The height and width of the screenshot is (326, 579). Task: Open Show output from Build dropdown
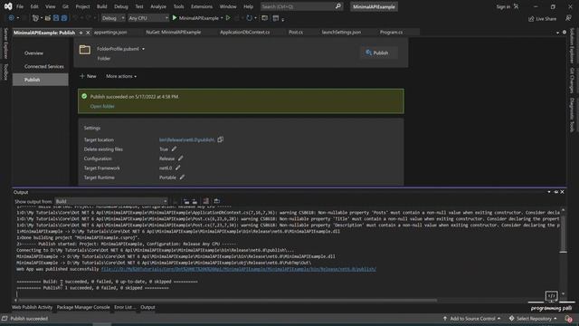110,201
